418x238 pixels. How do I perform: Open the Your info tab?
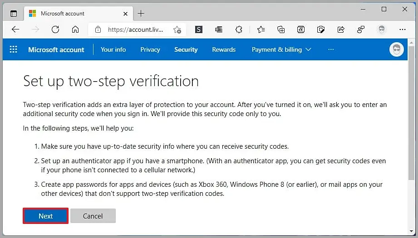click(113, 49)
